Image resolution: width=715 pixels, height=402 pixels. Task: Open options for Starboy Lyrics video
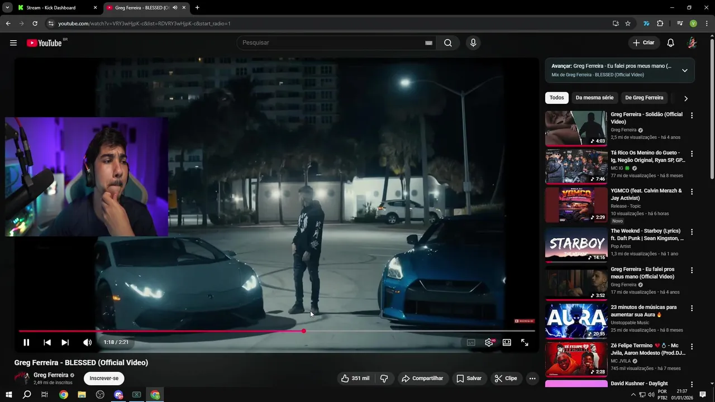pos(692,232)
